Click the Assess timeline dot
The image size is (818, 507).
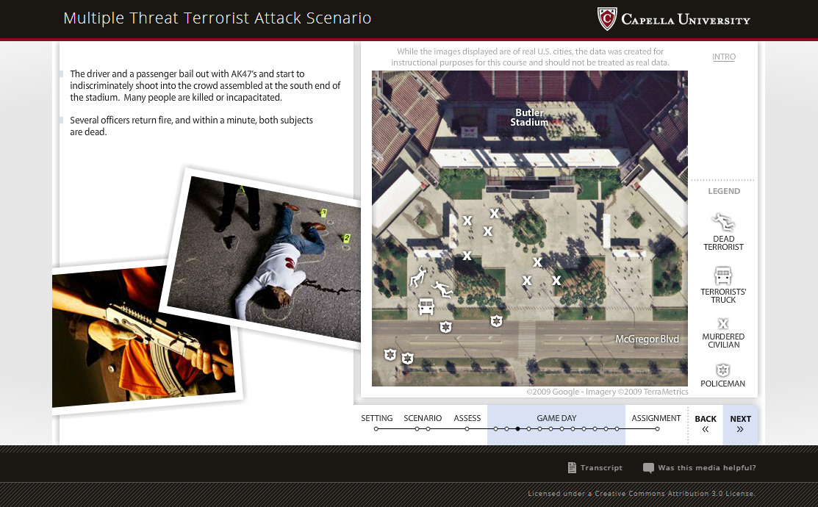[x=467, y=429]
